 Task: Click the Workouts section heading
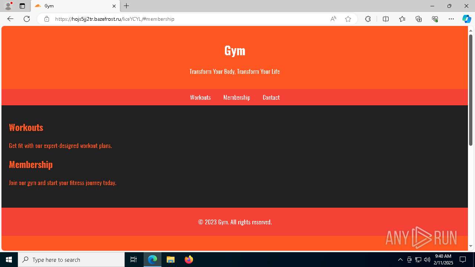tap(26, 127)
